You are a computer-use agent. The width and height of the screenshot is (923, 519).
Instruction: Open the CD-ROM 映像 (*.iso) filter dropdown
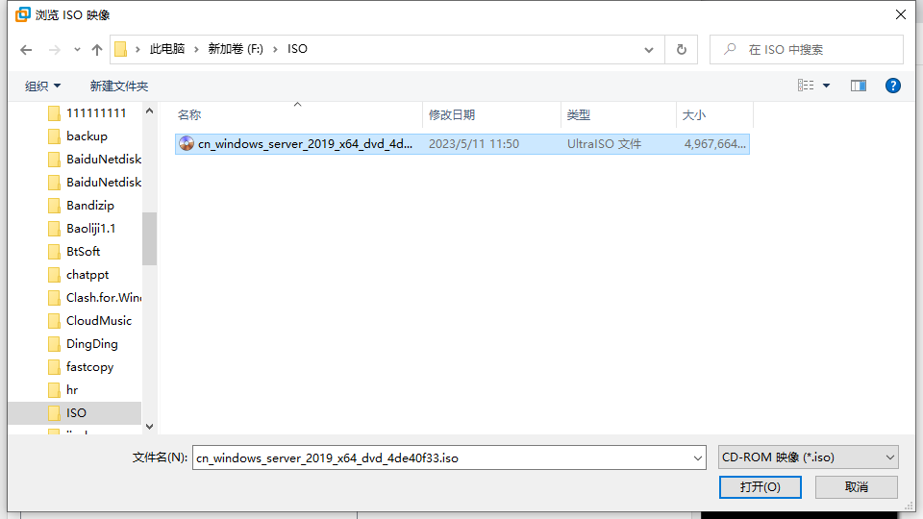tap(809, 457)
